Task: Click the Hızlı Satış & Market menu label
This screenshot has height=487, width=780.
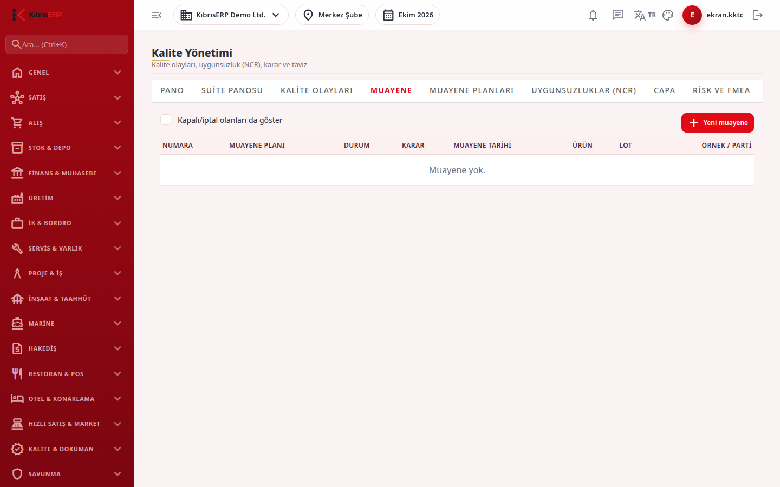Action: pos(64,424)
